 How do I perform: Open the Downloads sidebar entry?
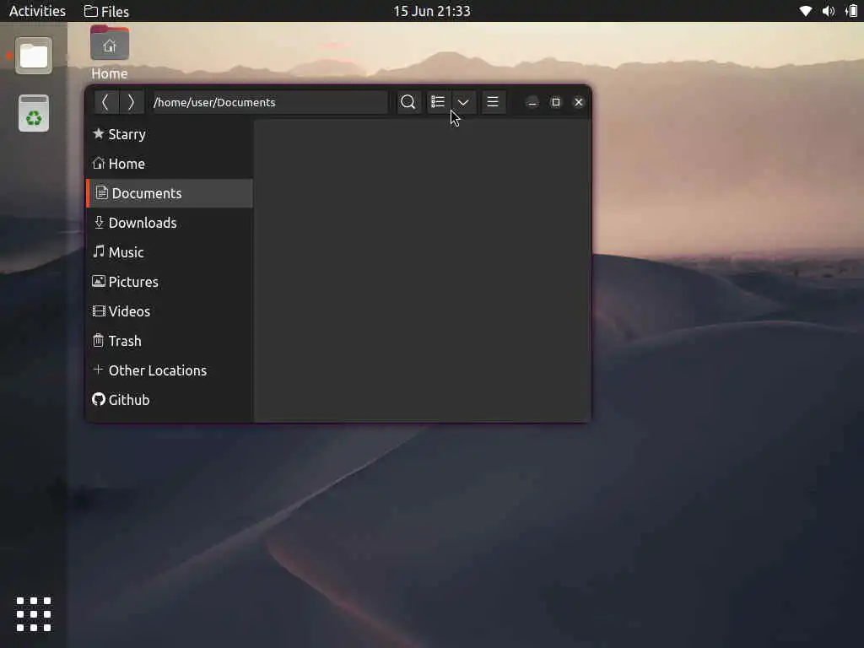pos(170,223)
